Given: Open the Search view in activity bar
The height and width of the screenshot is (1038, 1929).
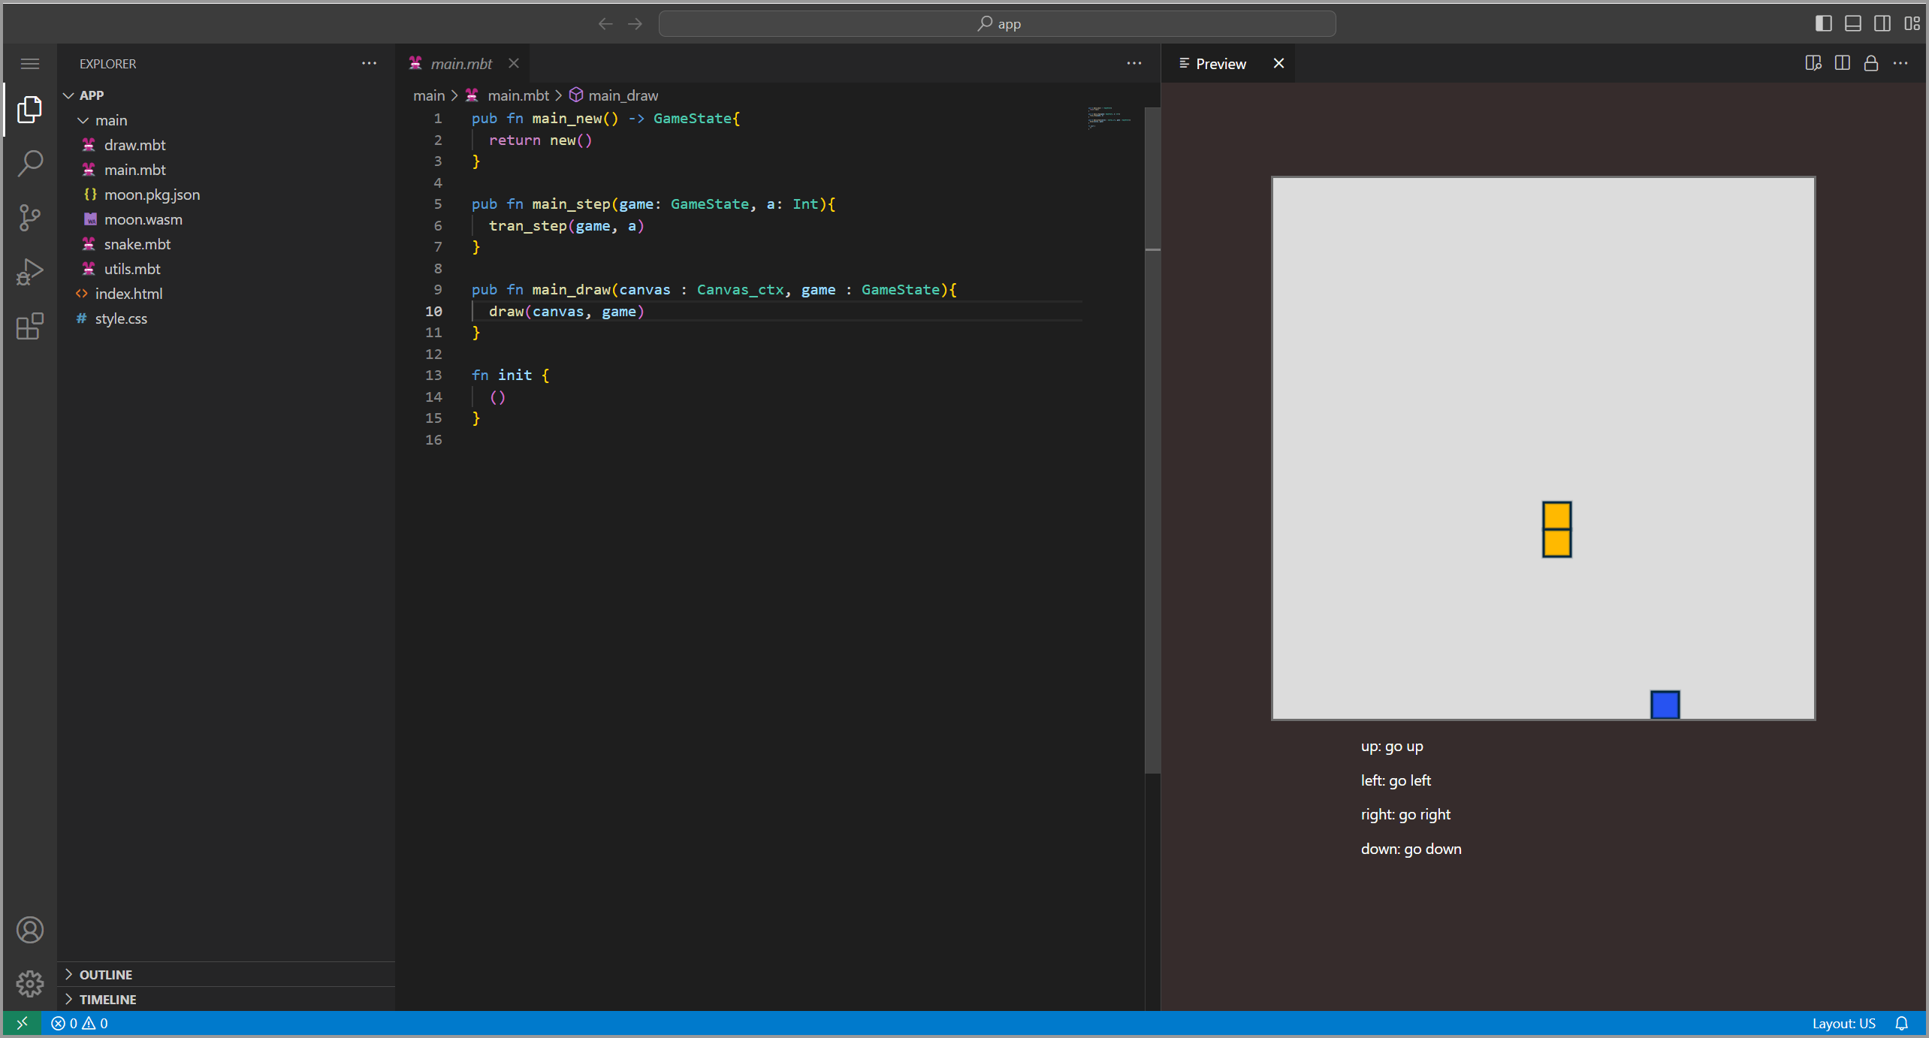Looking at the screenshot, I should [x=30, y=163].
